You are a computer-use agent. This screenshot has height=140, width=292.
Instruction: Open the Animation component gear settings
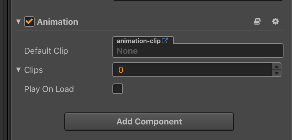275,22
